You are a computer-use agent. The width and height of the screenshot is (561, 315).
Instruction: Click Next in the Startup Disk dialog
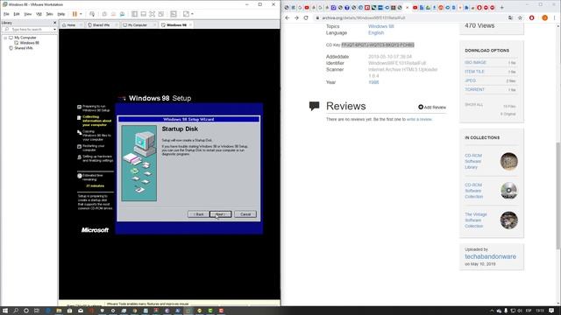click(x=220, y=214)
